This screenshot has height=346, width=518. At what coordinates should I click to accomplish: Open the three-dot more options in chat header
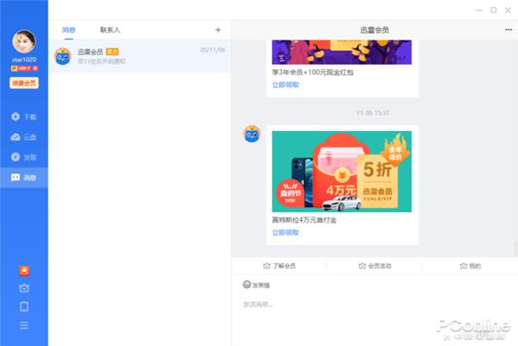[x=508, y=30]
